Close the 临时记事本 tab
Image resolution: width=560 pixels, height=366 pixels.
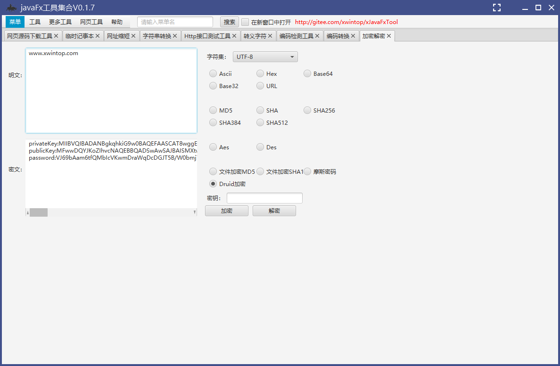[x=98, y=36]
